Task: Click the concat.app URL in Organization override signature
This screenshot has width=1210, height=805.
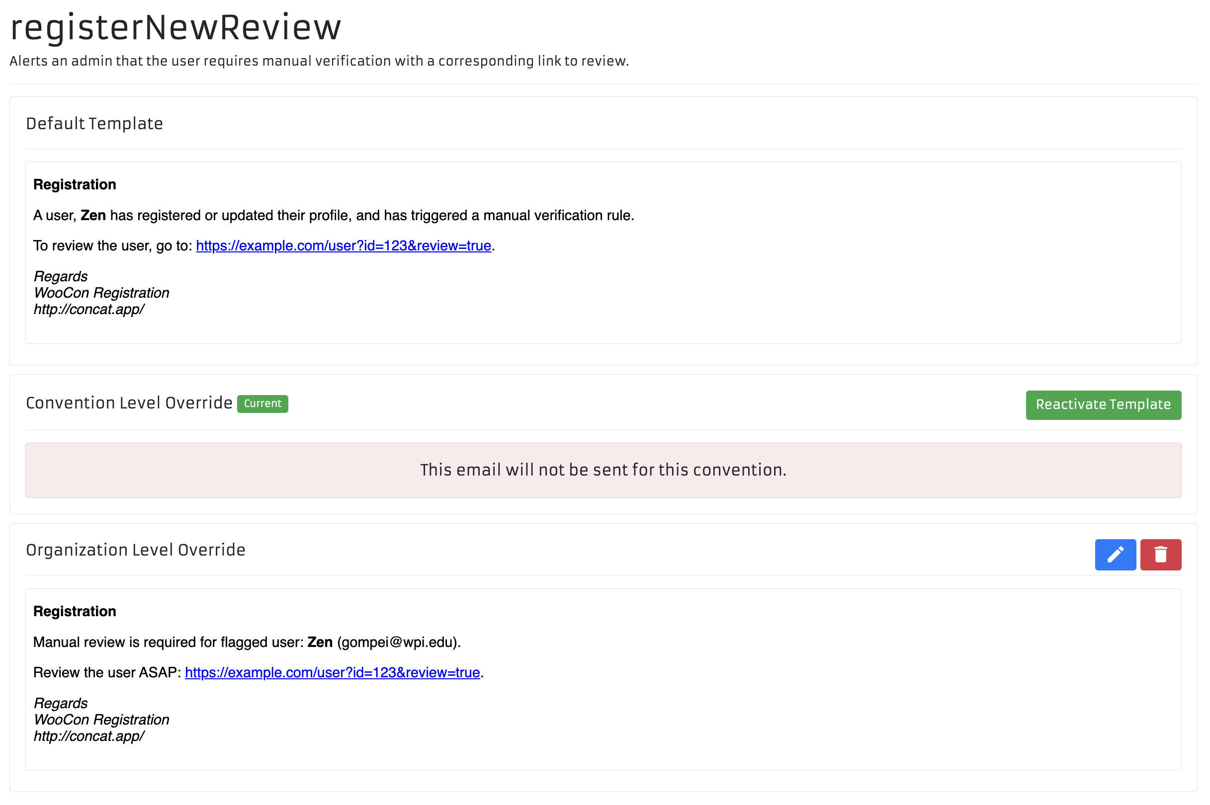Action: 89,736
